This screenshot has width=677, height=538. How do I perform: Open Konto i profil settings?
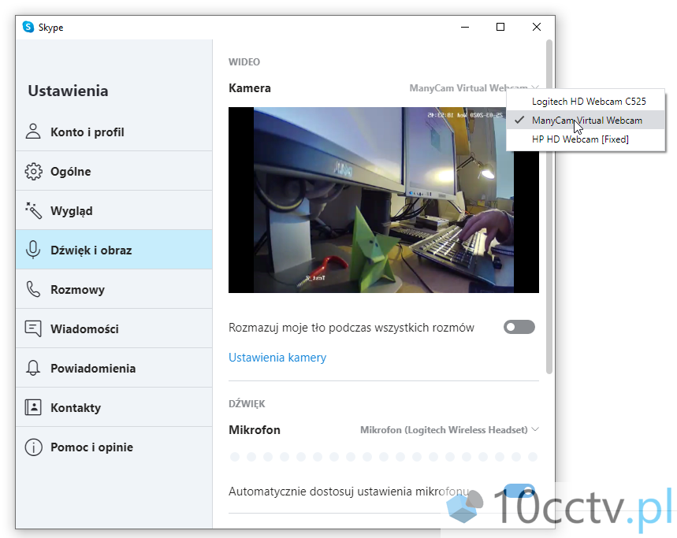pyautogui.click(x=114, y=132)
